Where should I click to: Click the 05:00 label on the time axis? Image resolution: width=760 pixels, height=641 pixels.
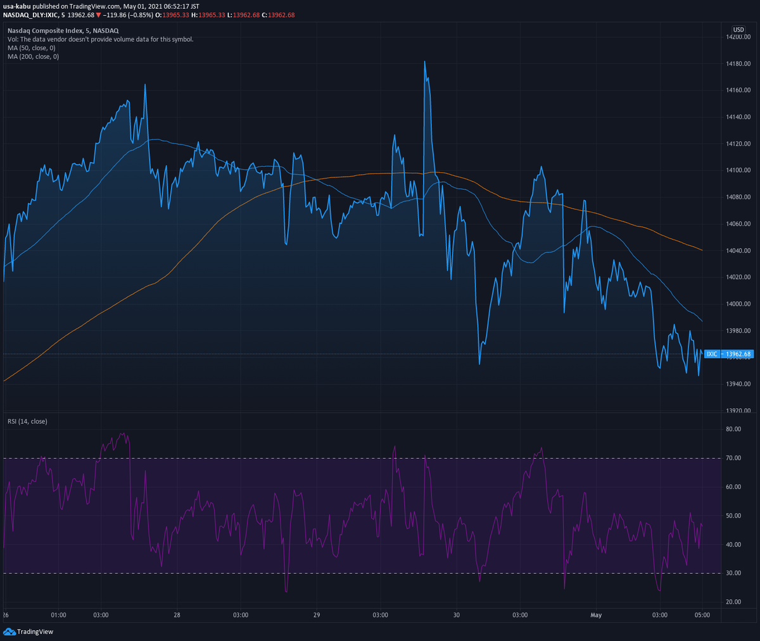[702, 615]
